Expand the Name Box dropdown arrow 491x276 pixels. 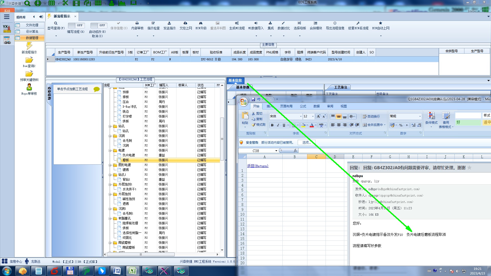(x=276, y=151)
